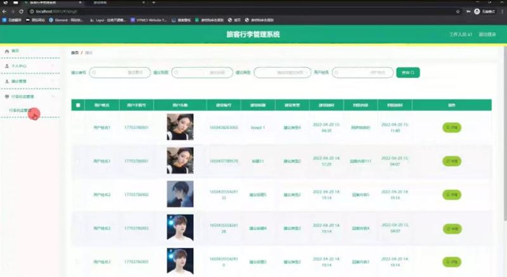507x277 pixels.
Task: Bookmark this page using the star icon
Action: [458, 11]
